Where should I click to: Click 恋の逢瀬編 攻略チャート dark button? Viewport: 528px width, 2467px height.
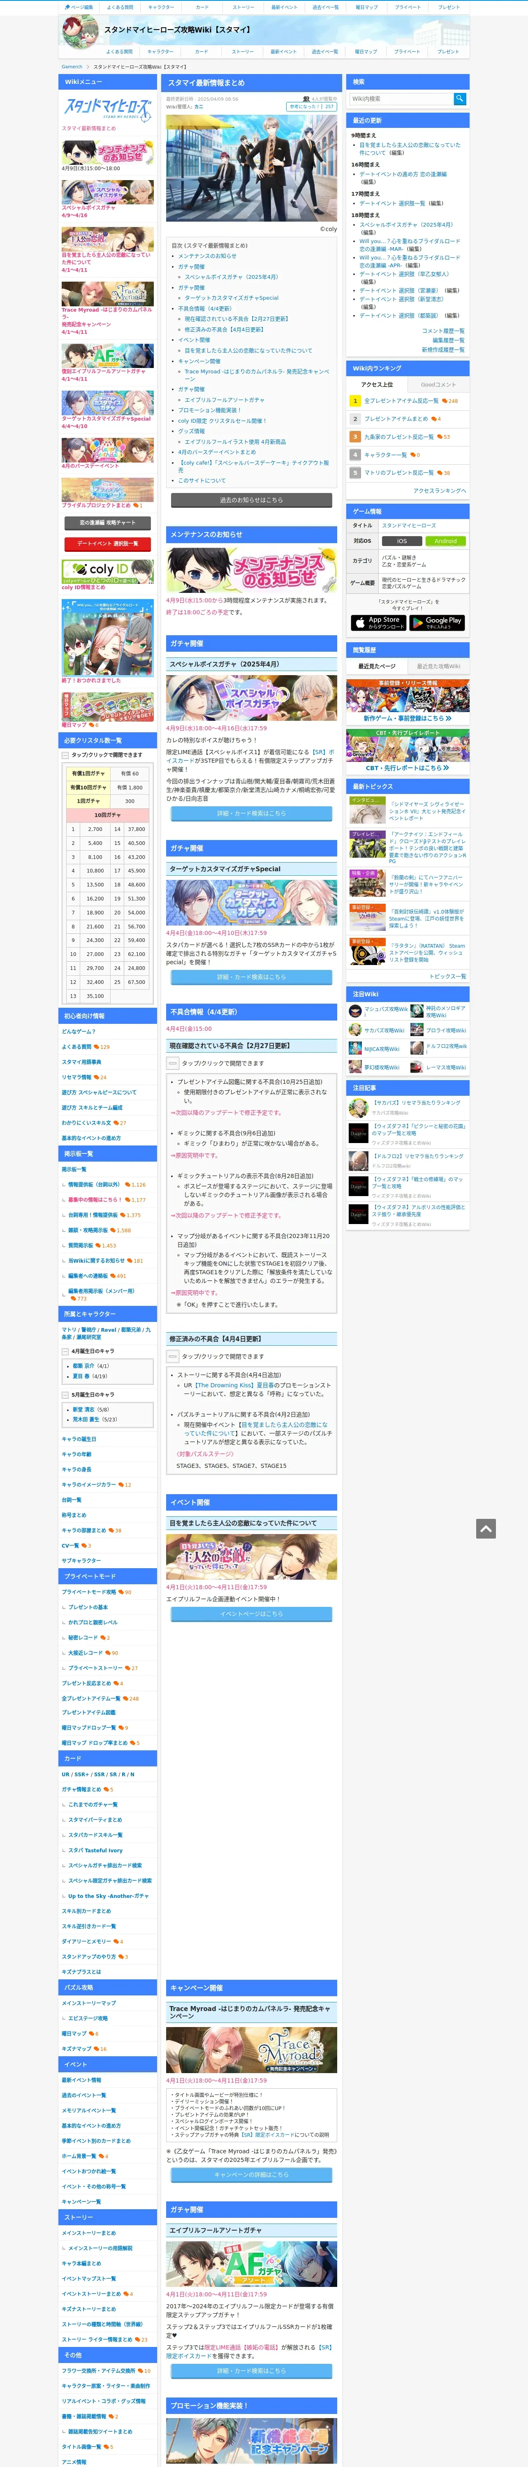coord(107,523)
